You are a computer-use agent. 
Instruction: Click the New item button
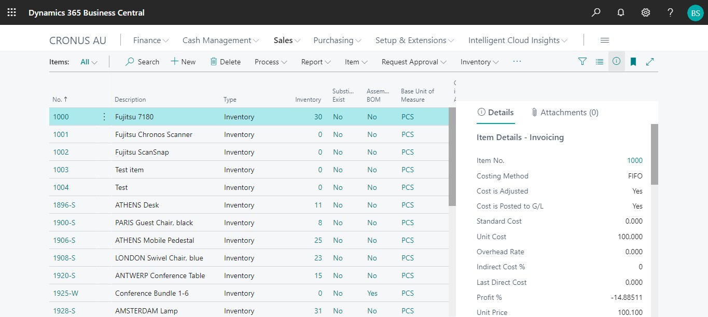click(183, 62)
